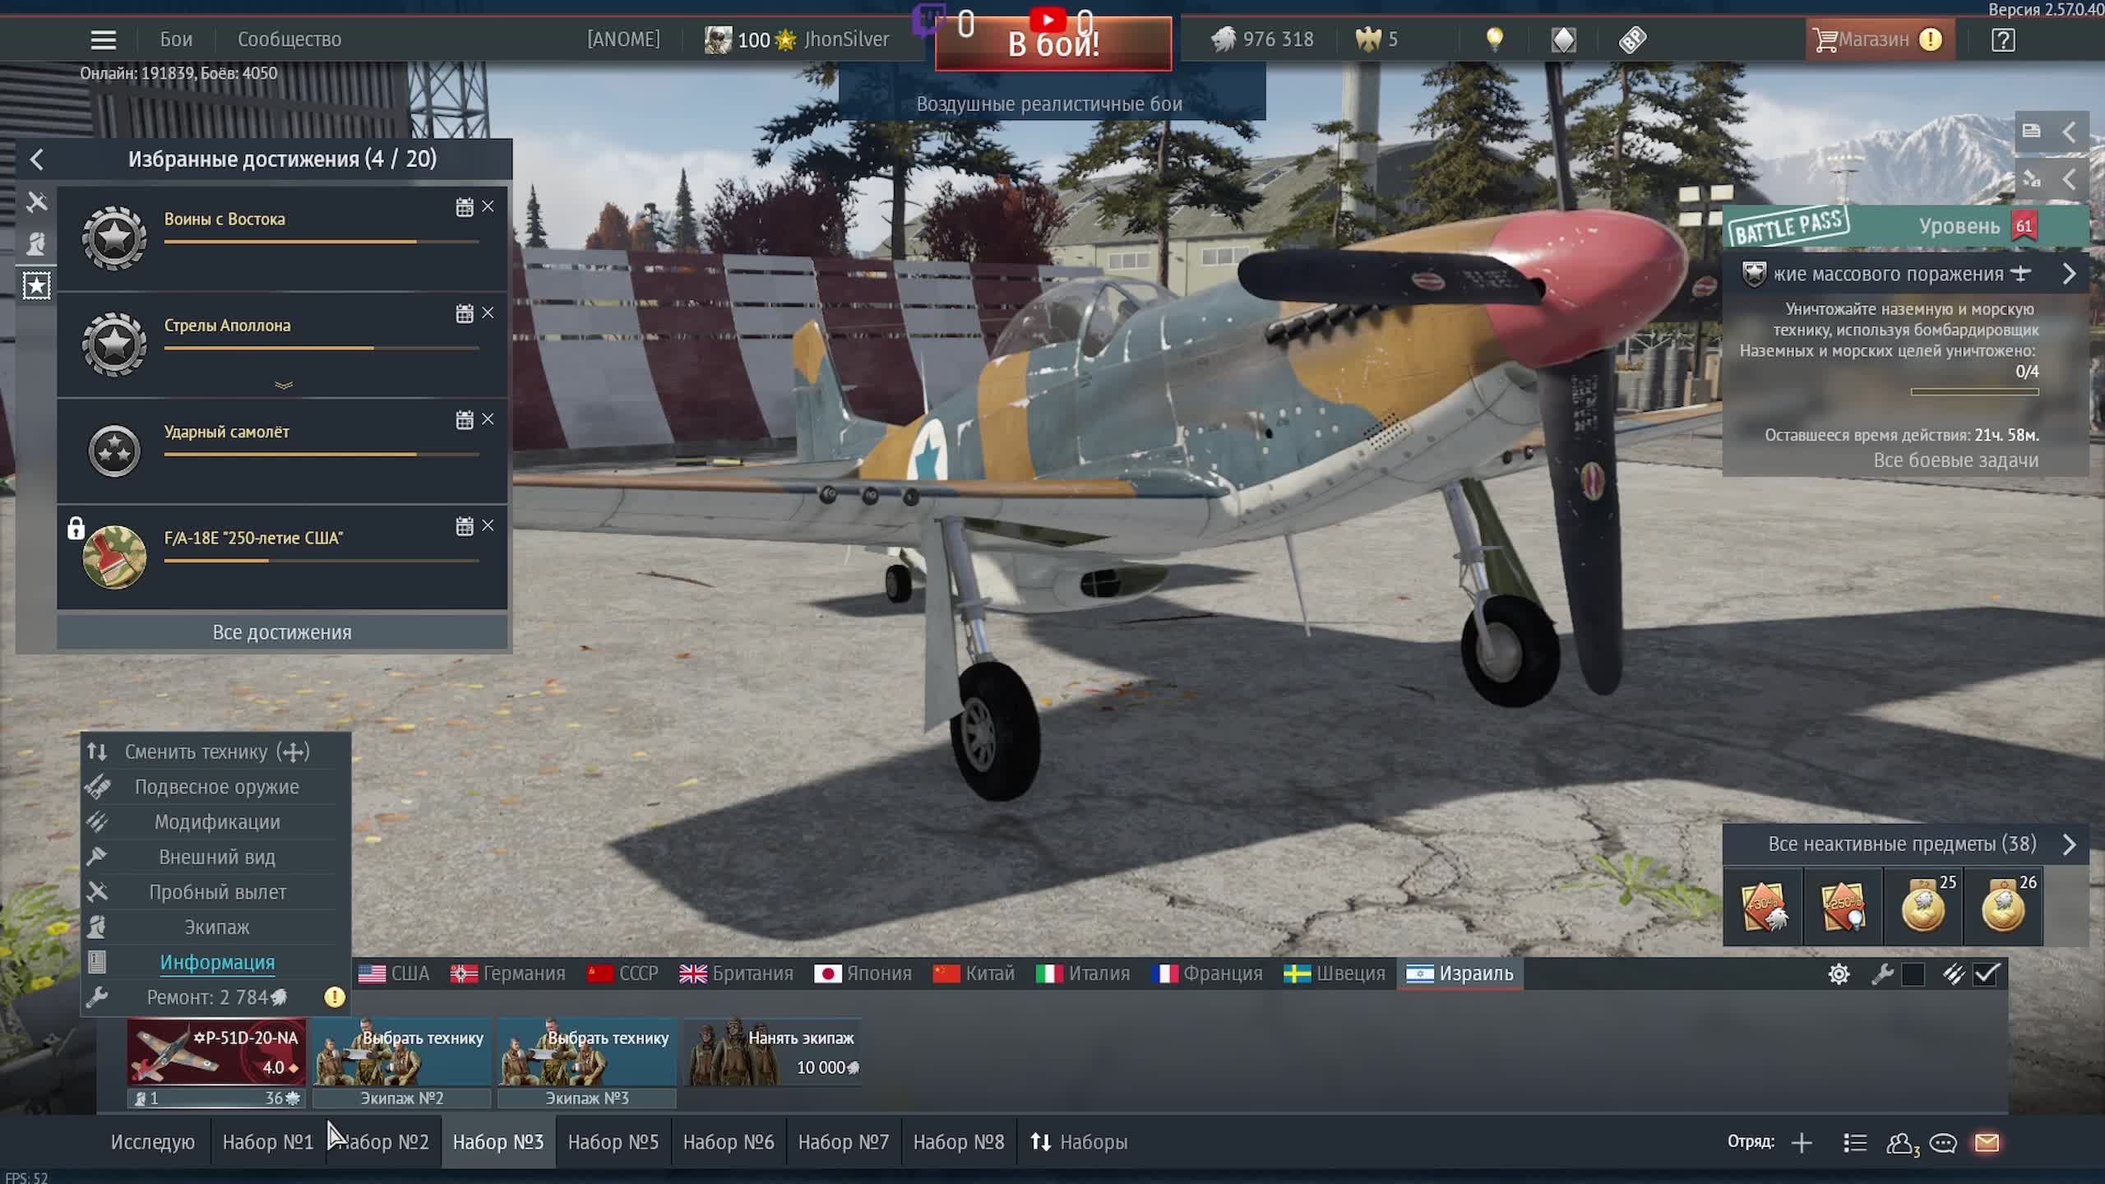Collapse the favorite achievements panel arrow

[36, 160]
